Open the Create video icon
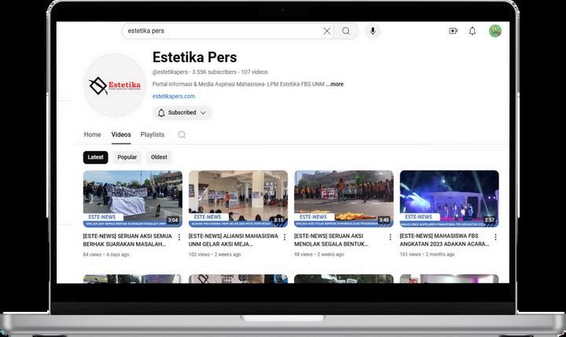The width and height of the screenshot is (566, 337). 453,31
